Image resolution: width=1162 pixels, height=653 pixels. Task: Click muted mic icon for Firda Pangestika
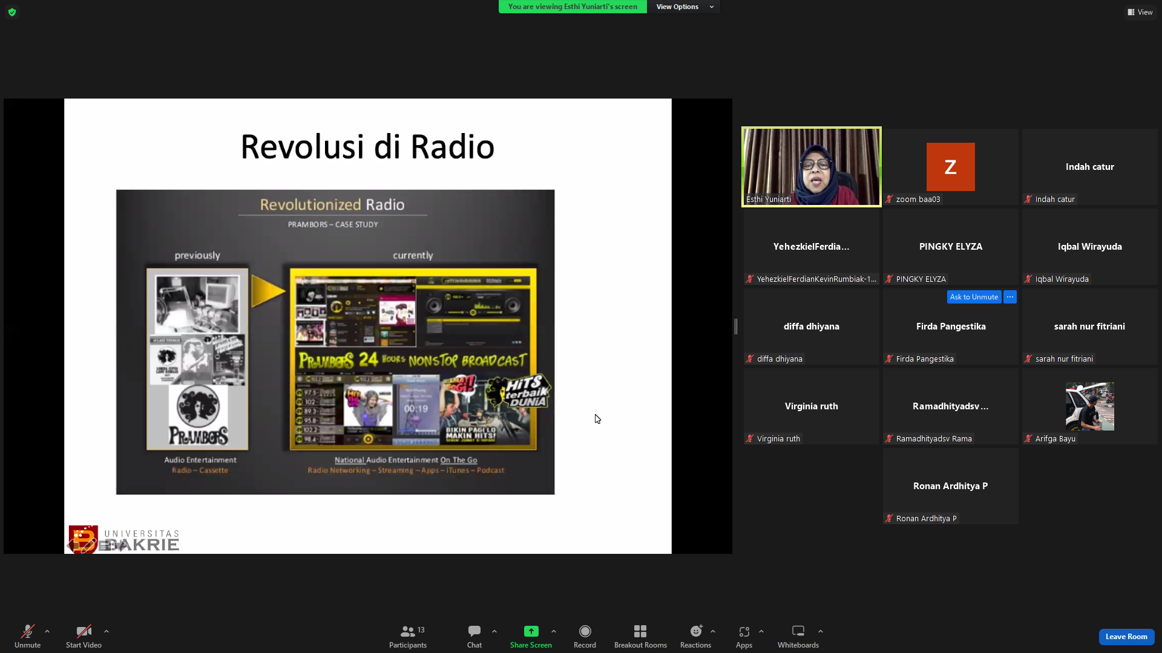[x=889, y=359]
